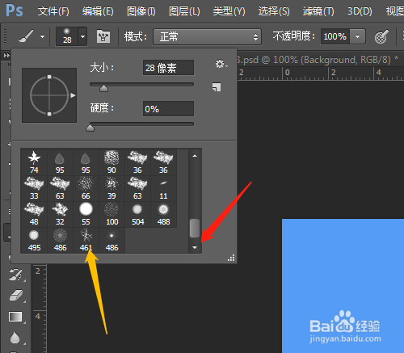The height and width of the screenshot is (353, 404).
Task: Click the brush list scroll up arrow
Action: pos(195,156)
